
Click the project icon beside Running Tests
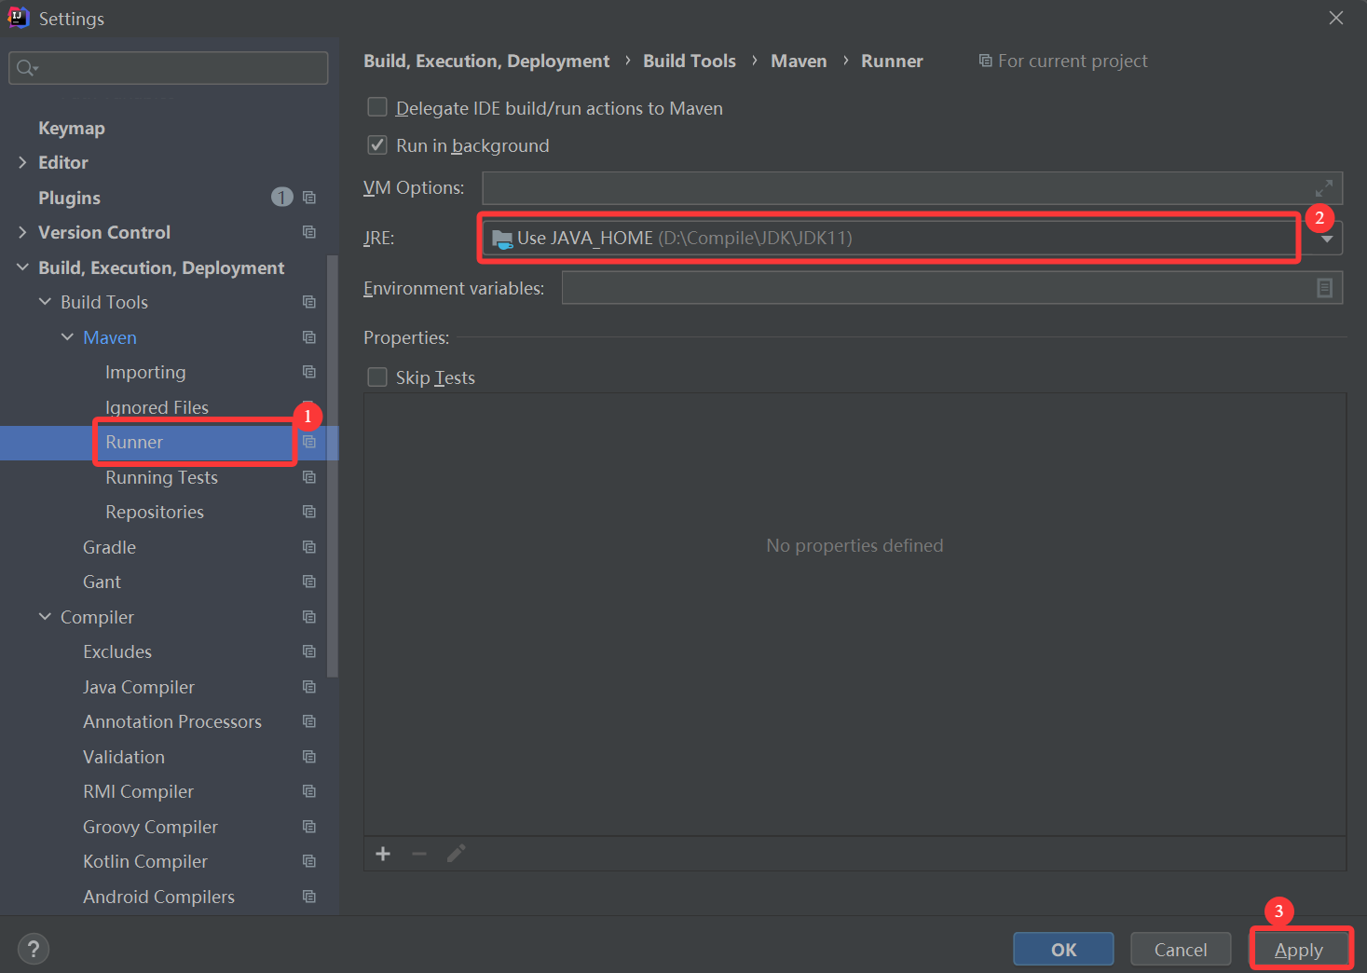click(309, 477)
